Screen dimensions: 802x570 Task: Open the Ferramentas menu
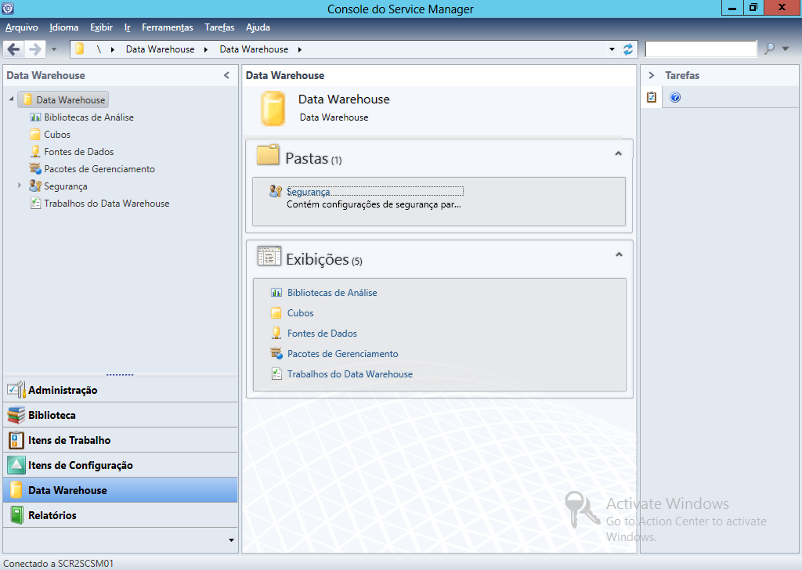pyautogui.click(x=168, y=27)
